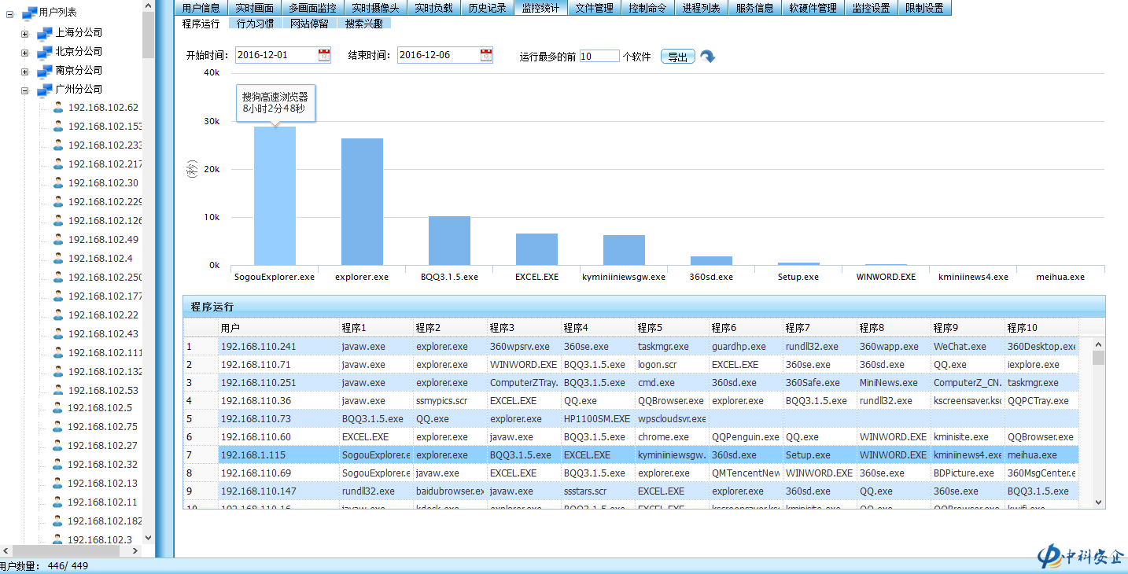Open the start date calendar picker icon
Viewport: 1128px width, 574px height.
(324, 55)
